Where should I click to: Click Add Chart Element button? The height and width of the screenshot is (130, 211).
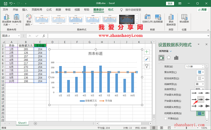7,20
